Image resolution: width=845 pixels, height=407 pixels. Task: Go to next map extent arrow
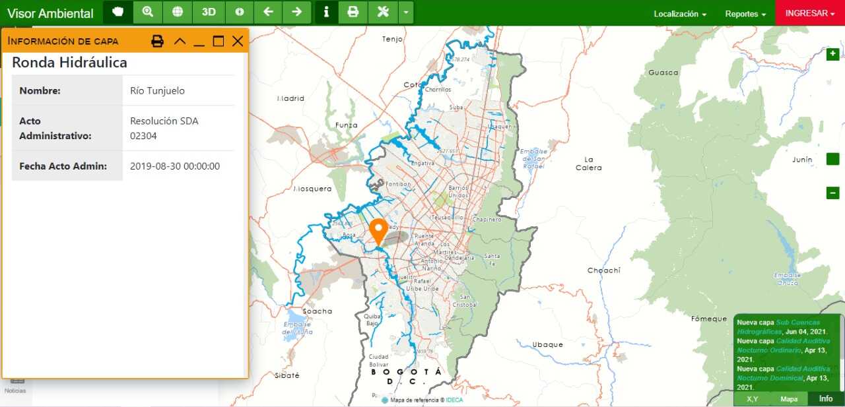(297, 13)
